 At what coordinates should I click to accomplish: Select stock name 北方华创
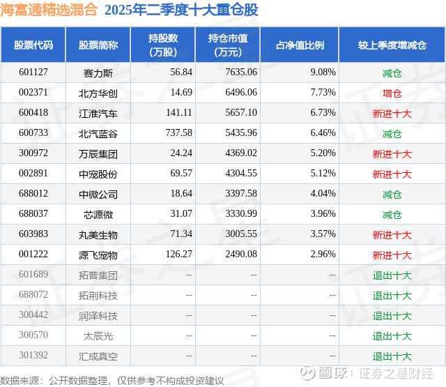coord(98,93)
